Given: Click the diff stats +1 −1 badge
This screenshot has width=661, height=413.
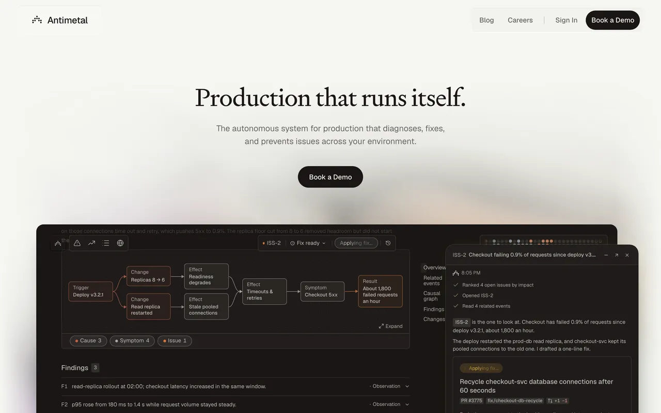Looking at the screenshot, I should pos(558,401).
